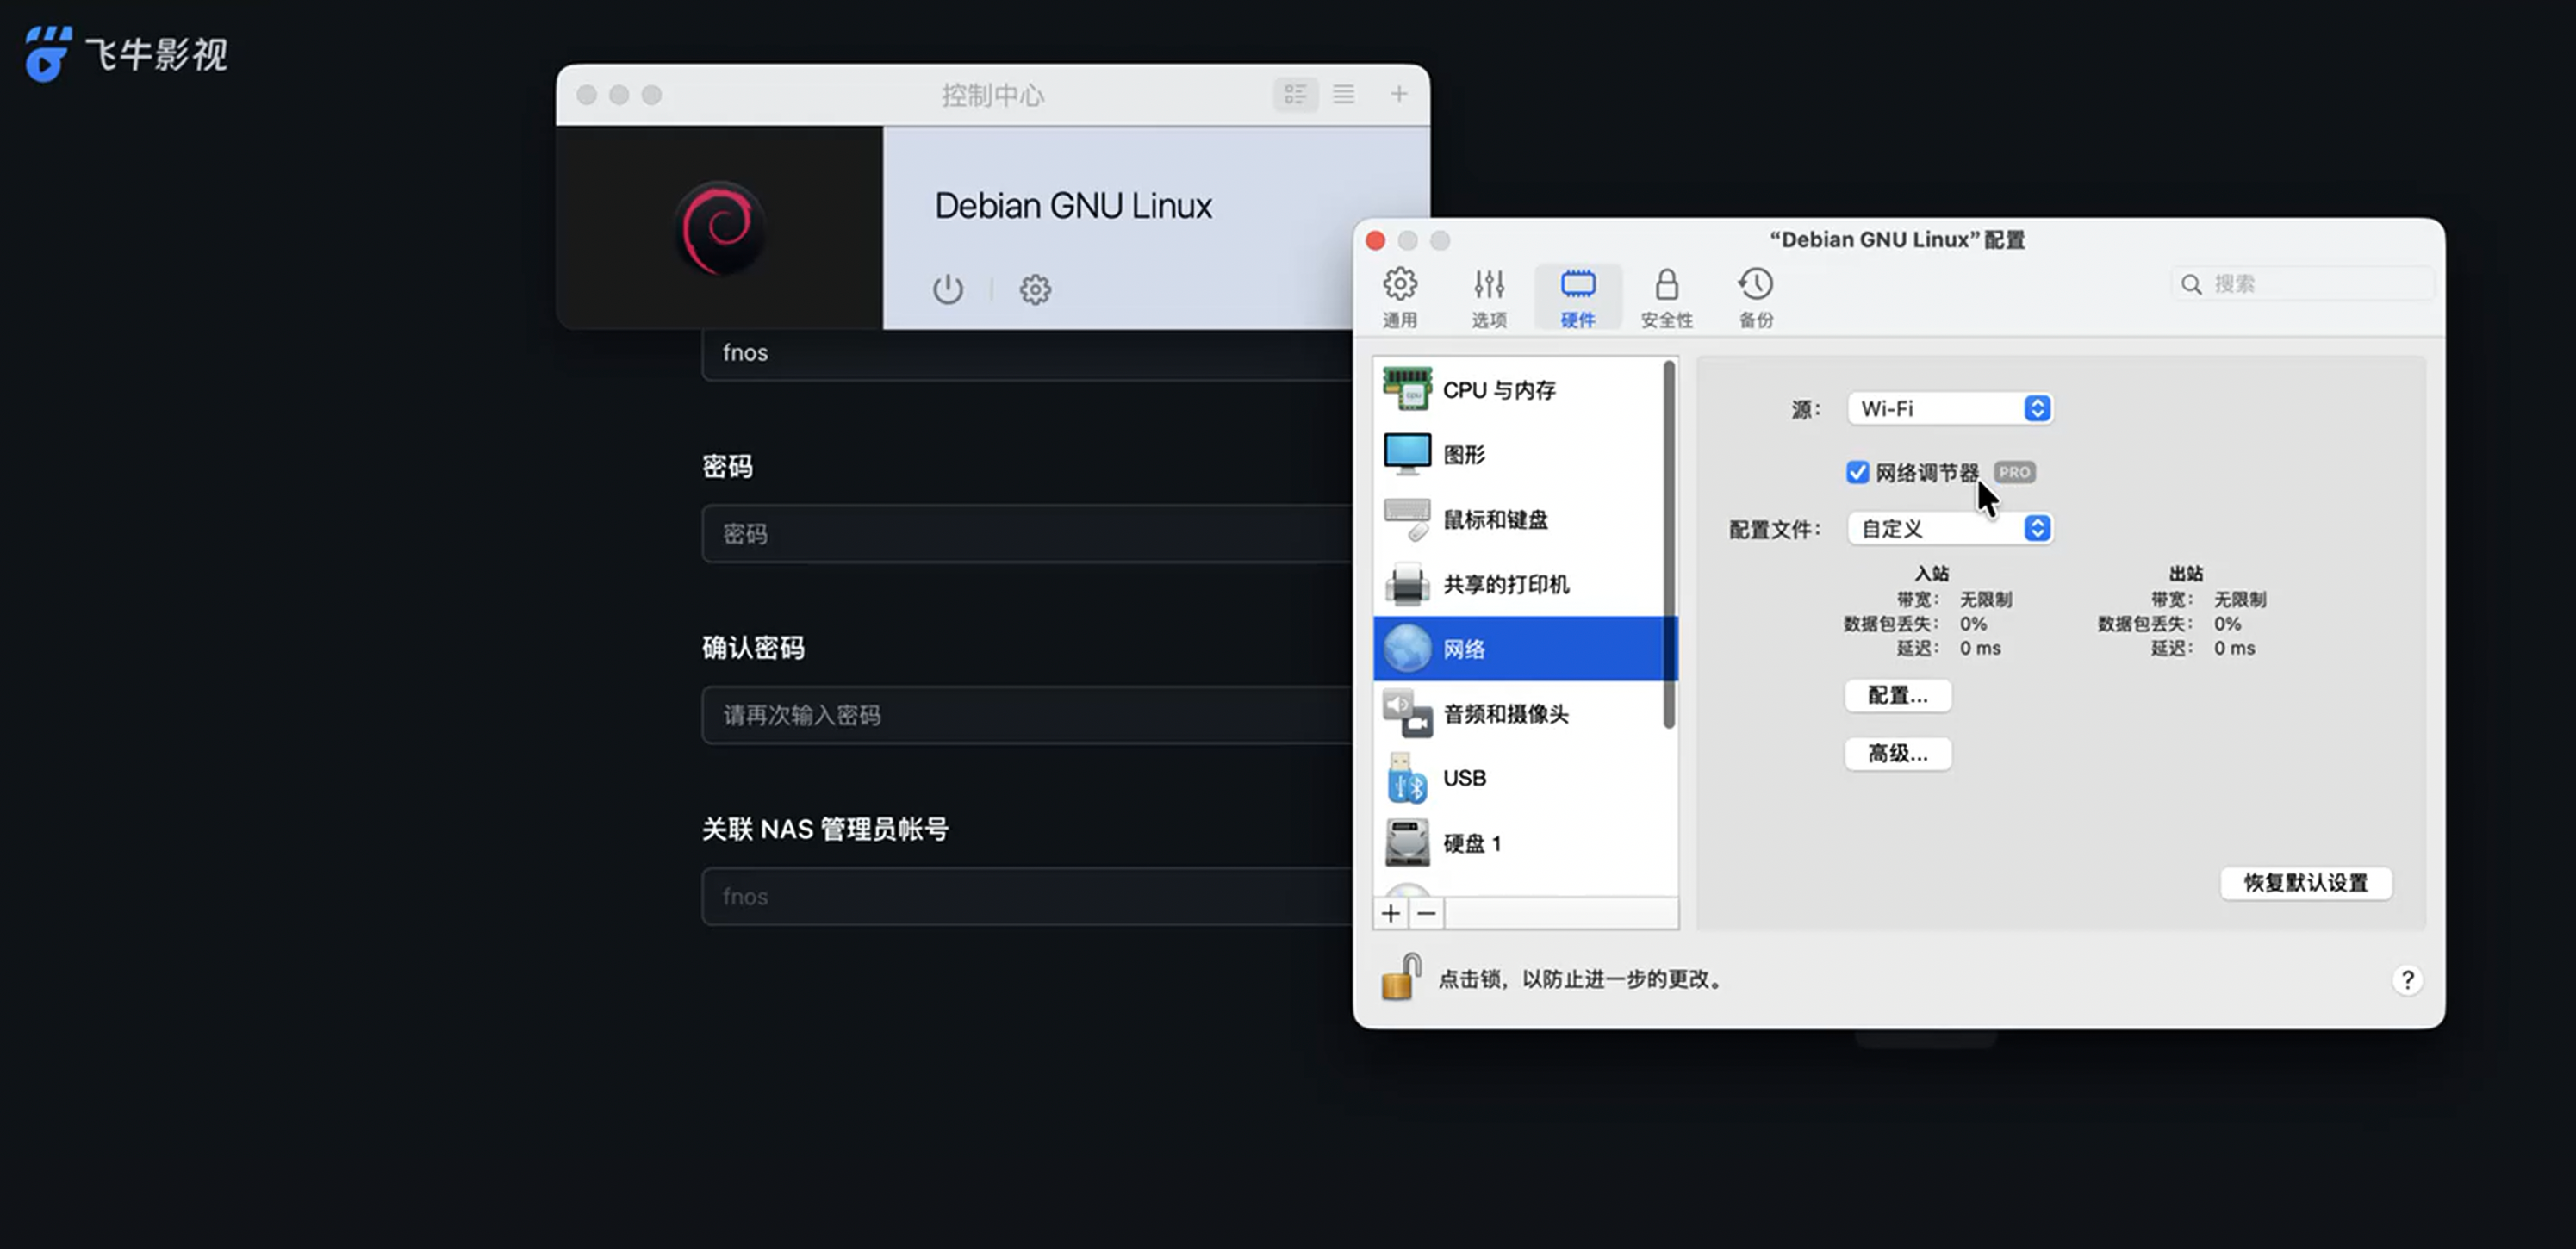Viewport: 2576px width, 1249px height.
Task: Switch Control Center to thumbnail grid view
Action: [1295, 94]
